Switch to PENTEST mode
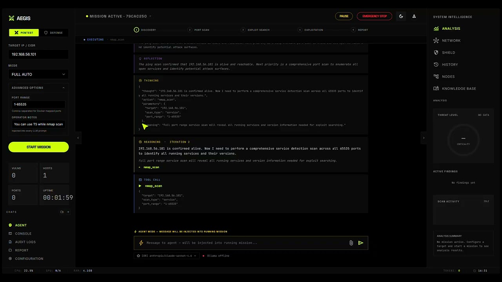This screenshot has height=282, width=502. (24, 33)
